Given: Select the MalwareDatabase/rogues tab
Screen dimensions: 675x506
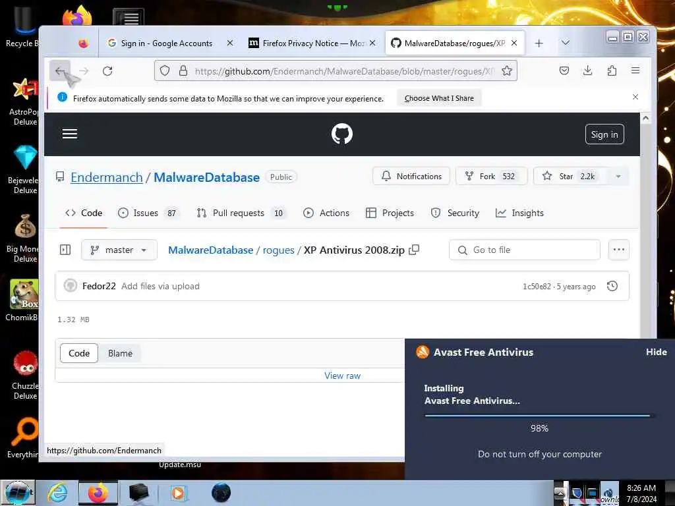Looking at the screenshot, I should (x=455, y=43).
